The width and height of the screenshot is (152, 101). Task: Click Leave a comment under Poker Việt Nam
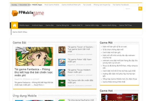pyautogui.click(x=86, y=65)
